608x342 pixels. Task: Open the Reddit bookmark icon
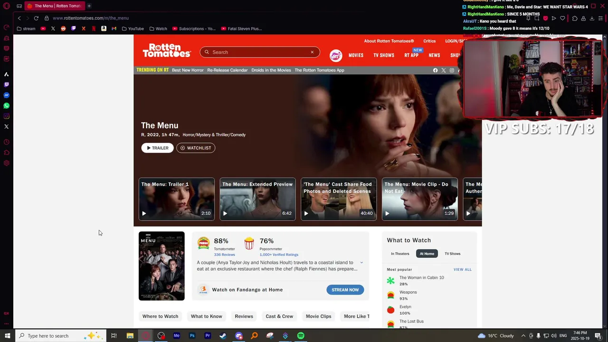click(63, 28)
